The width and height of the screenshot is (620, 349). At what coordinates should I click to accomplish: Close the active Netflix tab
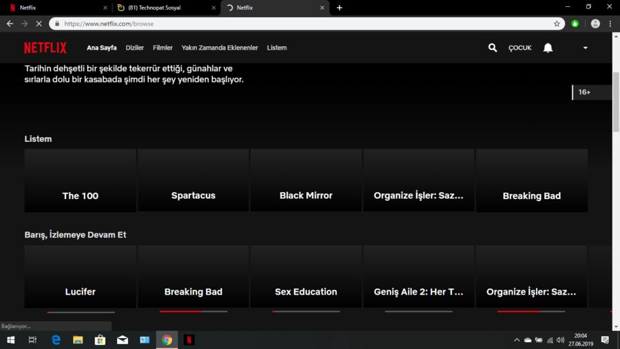tap(322, 8)
